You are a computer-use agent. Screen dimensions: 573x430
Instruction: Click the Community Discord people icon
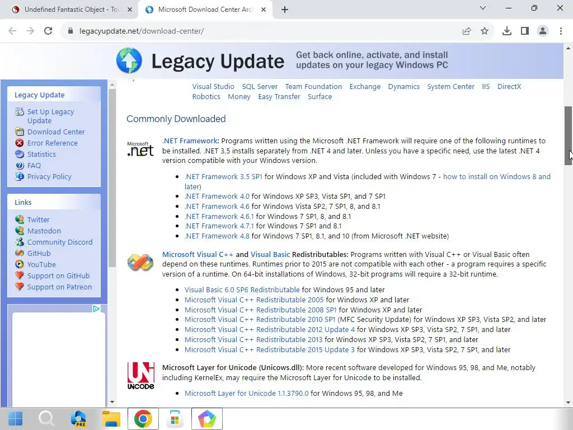20,242
